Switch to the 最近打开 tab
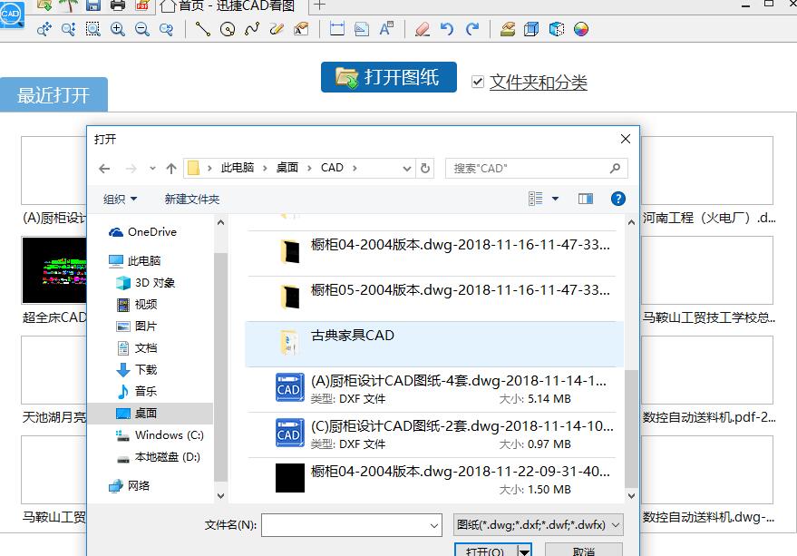 tap(53, 94)
